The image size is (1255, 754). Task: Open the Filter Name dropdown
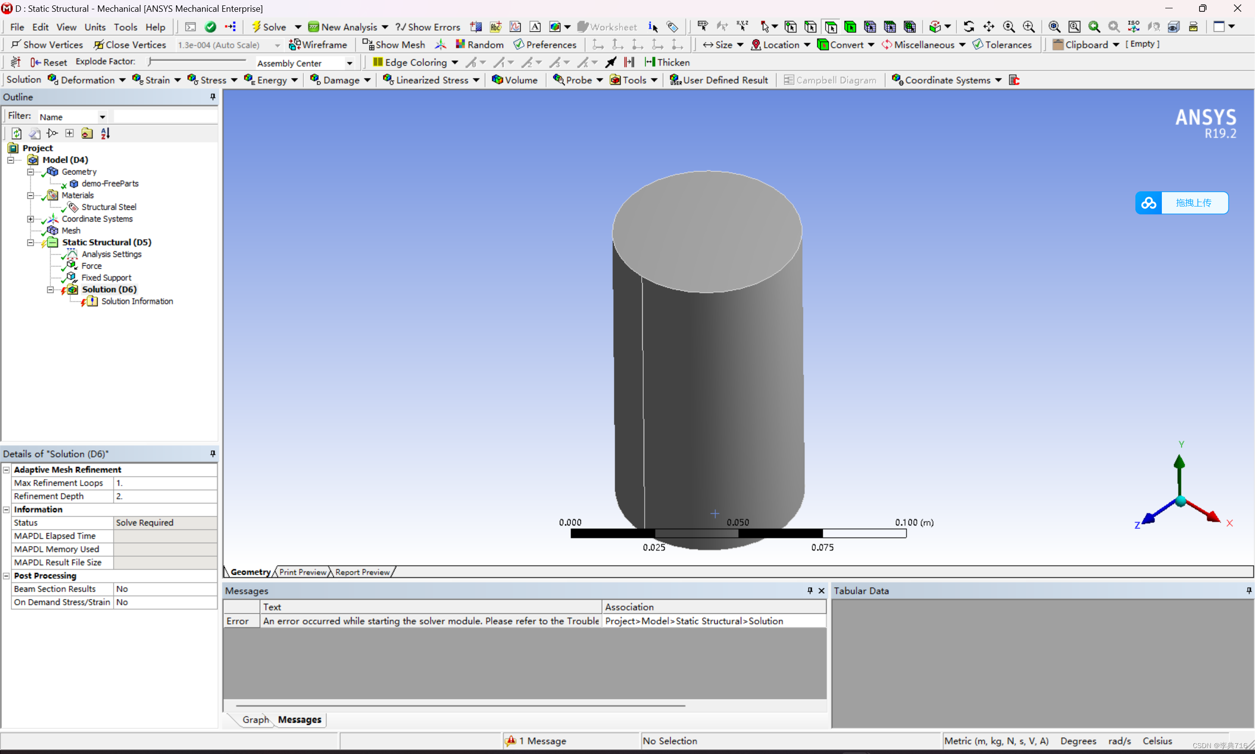[102, 117]
